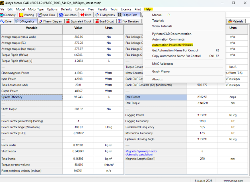Select the Calculation tab
Image resolution: width=251 pixels, height=182 pixels.
(x=68, y=15)
